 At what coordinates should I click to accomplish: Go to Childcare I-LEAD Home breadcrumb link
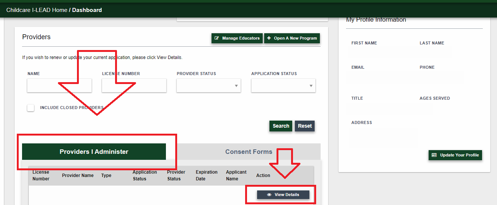(37, 10)
